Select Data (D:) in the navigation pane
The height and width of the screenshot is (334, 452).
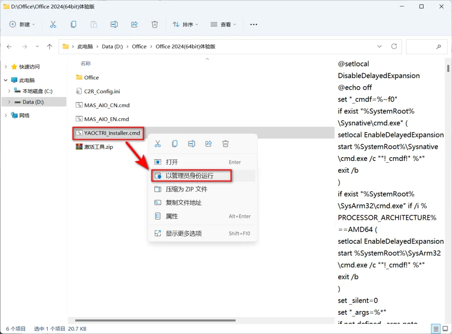click(x=33, y=102)
